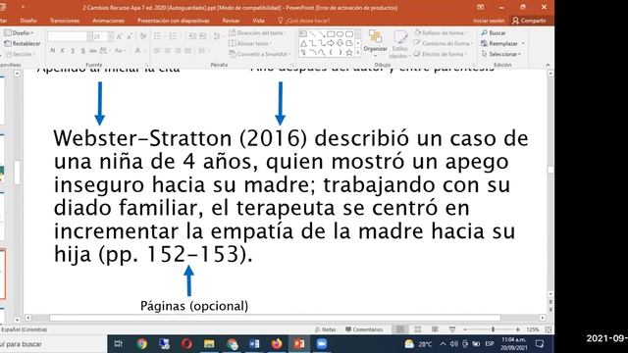Screen dimensions: 628x353
Task: Increase list indent level
Action: point(203,37)
